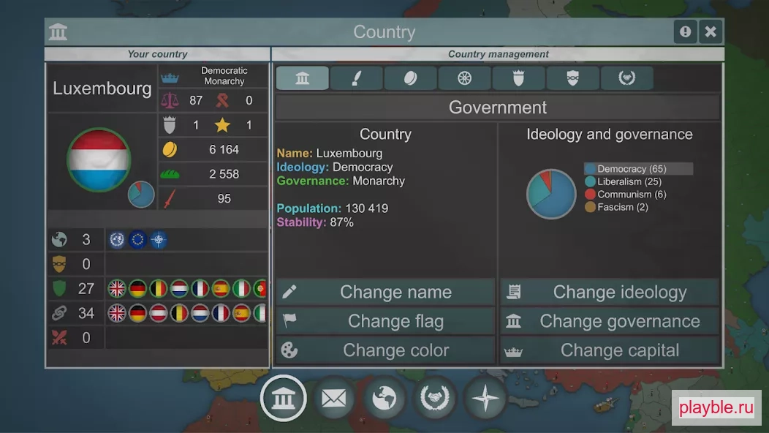Viewport: 769px width, 433px height.
Task: Open the Government tab with the building icon
Action: (x=302, y=78)
